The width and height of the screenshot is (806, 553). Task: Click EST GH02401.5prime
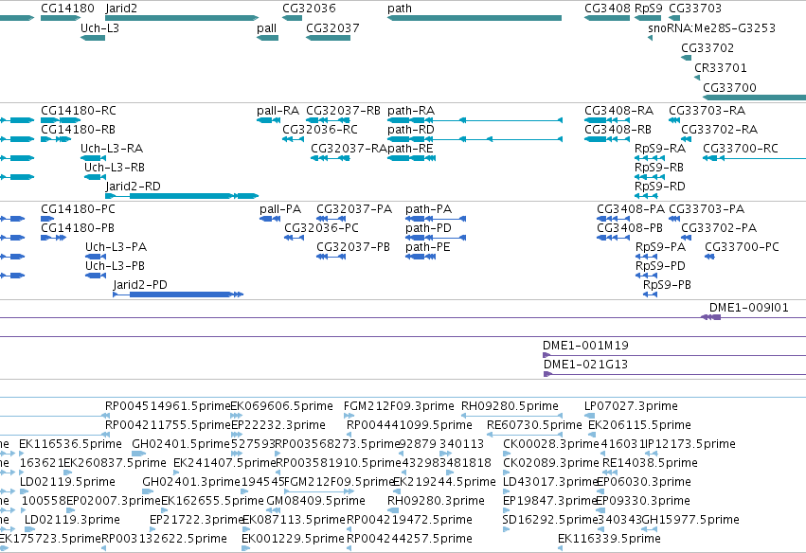pyautogui.click(x=181, y=444)
